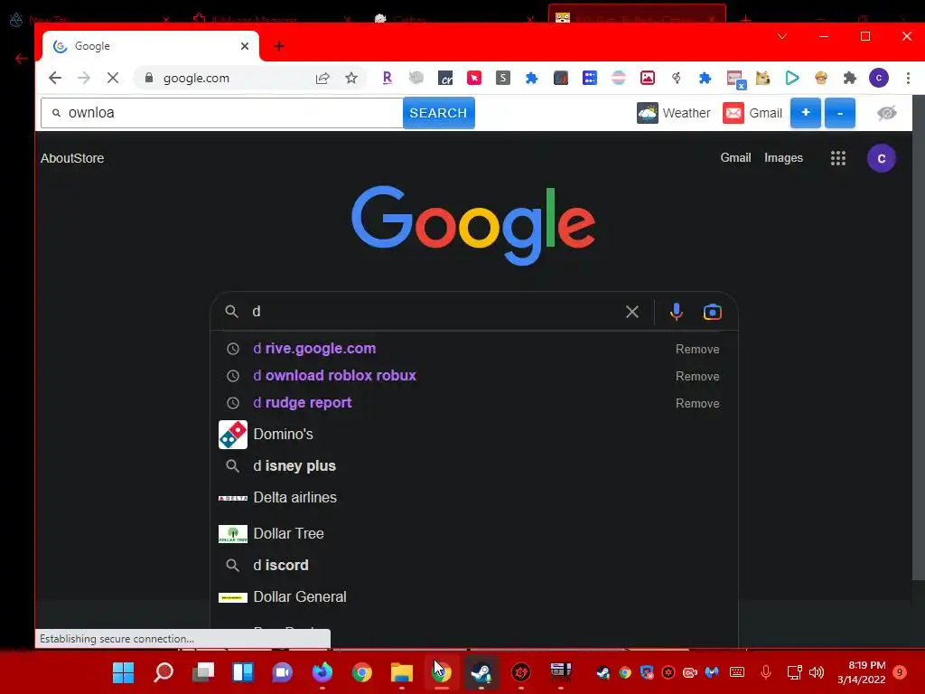This screenshot has width=925, height=694.
Task: Open Firefox from the taskbar
Action: pyautogui.click(x=322, y=672)
